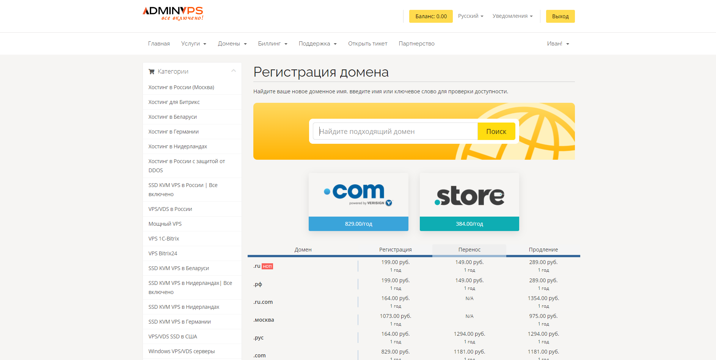
Task: Click the .рф domain row label
Action: pyautogui.click(x=258, y=284)
